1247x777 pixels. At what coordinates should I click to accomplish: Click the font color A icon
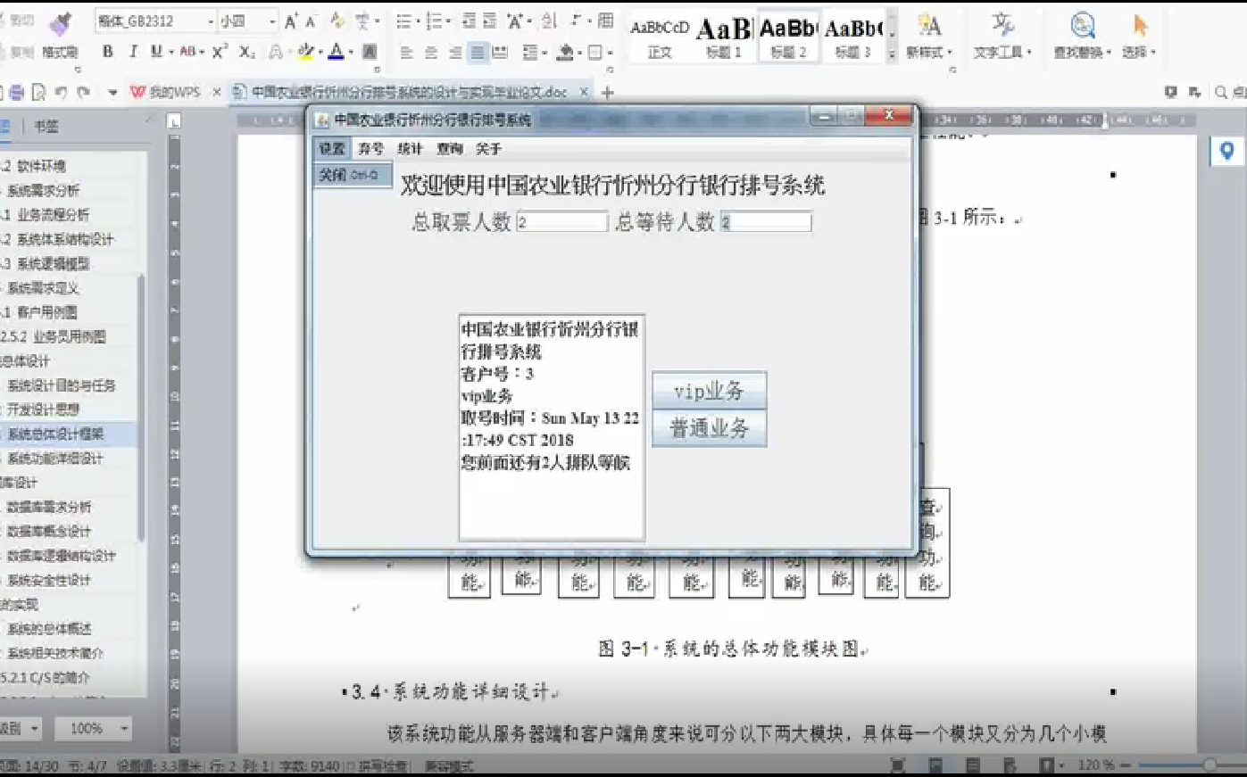tap(336, 52)
